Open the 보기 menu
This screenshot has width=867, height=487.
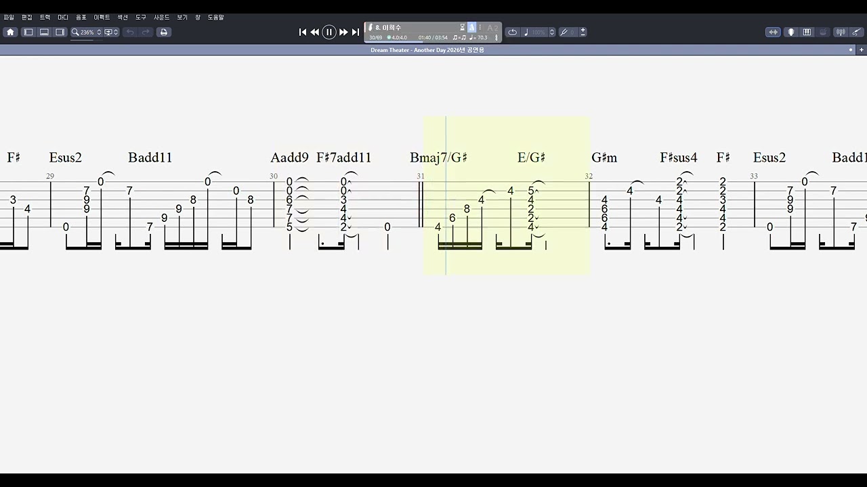point(182,17)
